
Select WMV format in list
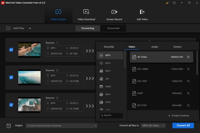point(110,86)
